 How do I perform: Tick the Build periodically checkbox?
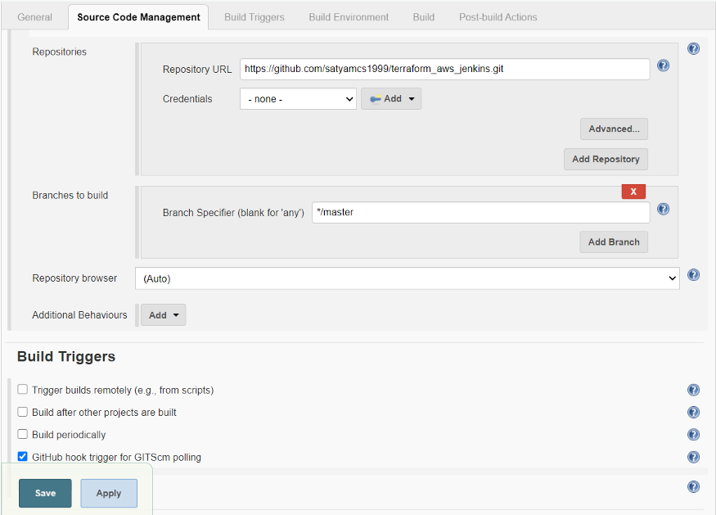point(22,434)
